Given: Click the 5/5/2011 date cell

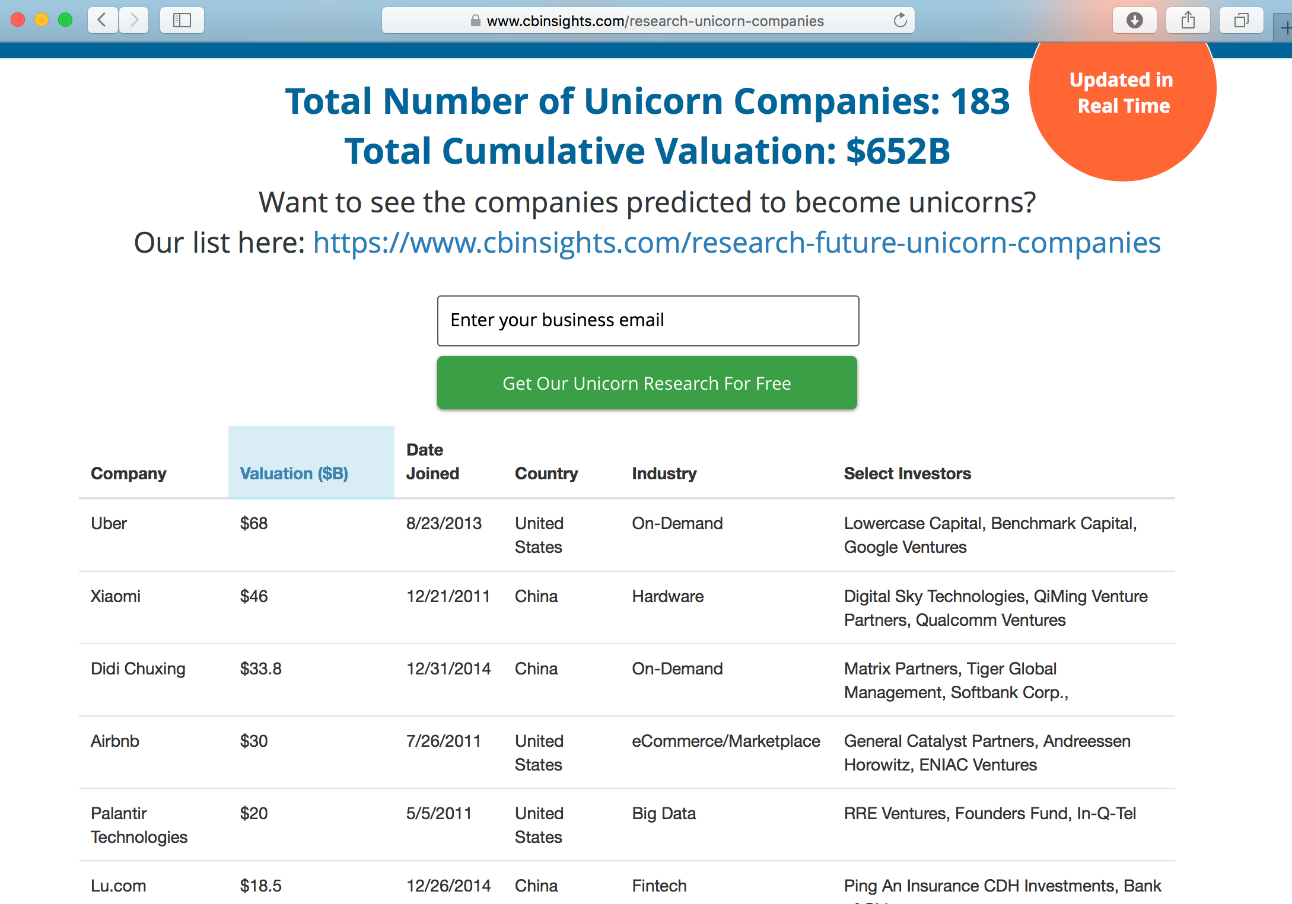Looking at the screenshot, I should click(439, 813).
